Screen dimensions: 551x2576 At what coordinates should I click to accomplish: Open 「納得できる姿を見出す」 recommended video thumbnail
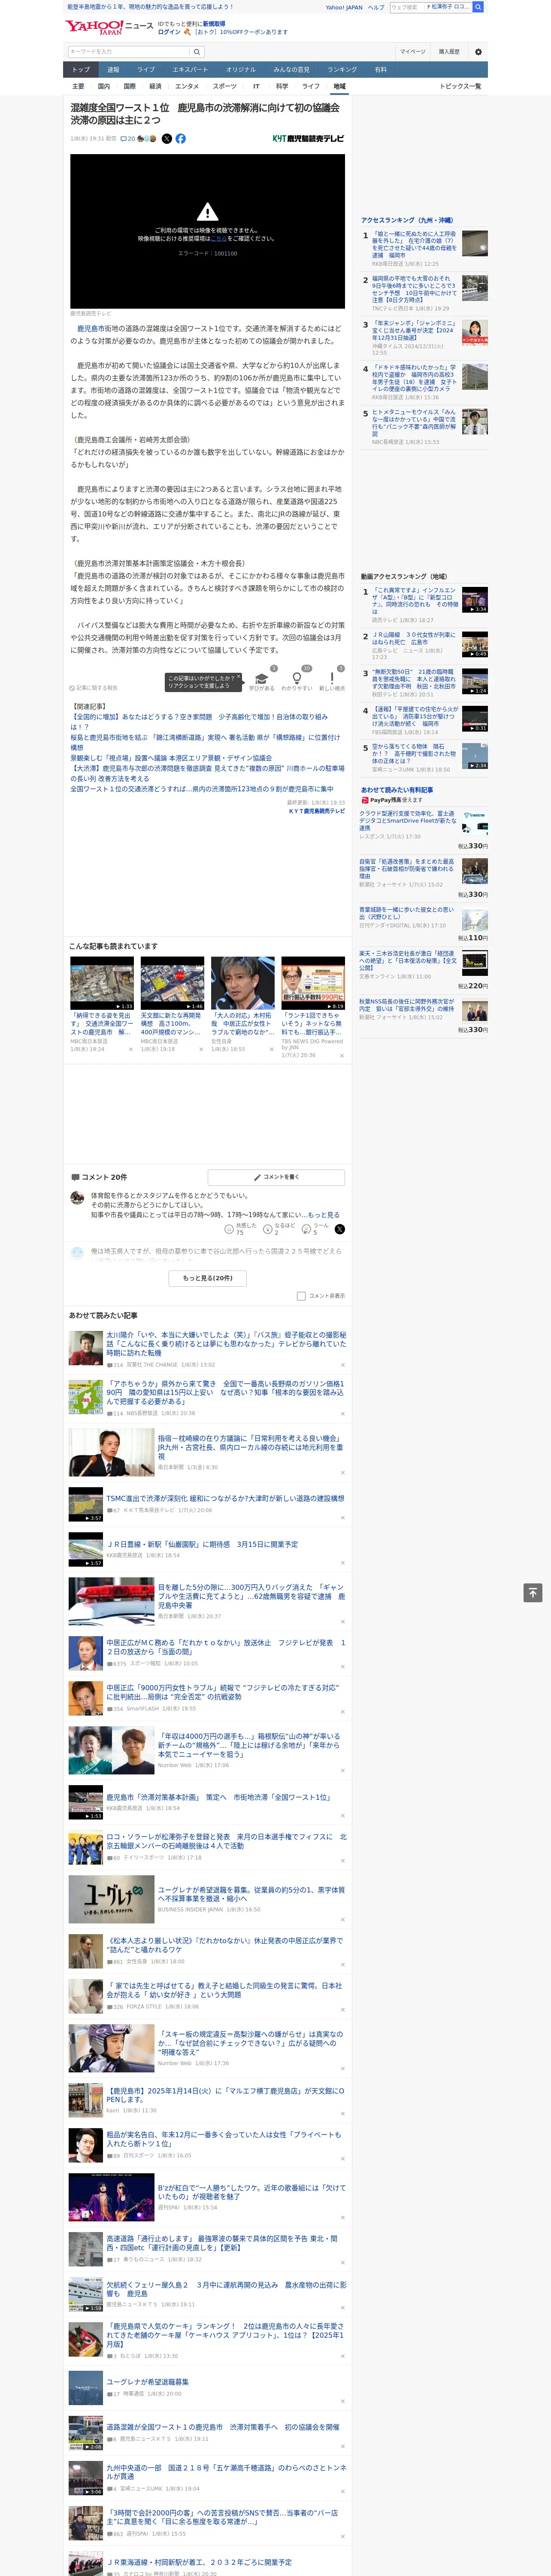coord(102,983)
